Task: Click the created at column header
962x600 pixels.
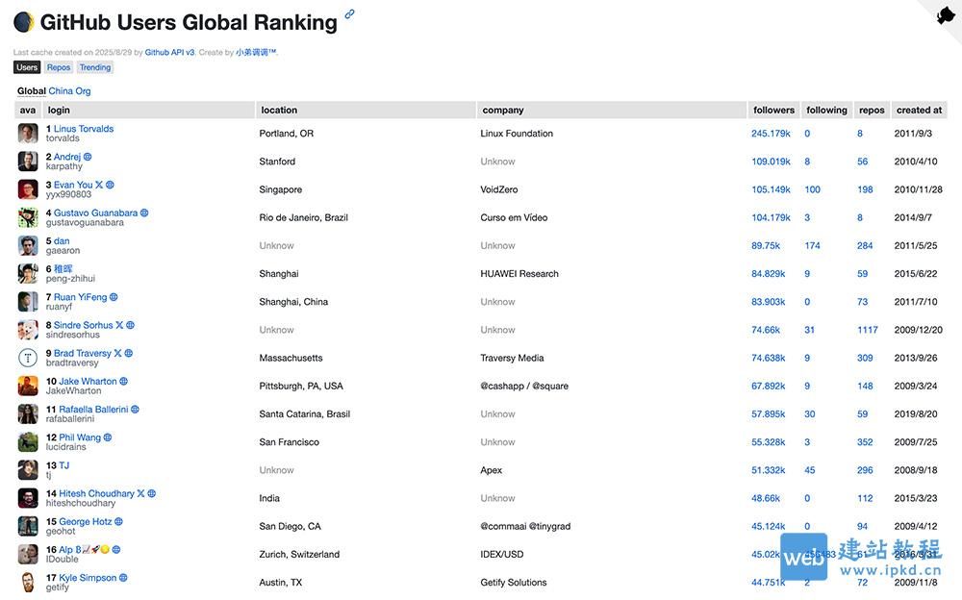Action: click(919, 110)
